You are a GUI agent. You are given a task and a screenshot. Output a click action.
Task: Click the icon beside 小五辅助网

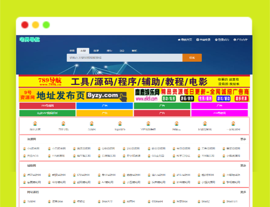point(124,182)
